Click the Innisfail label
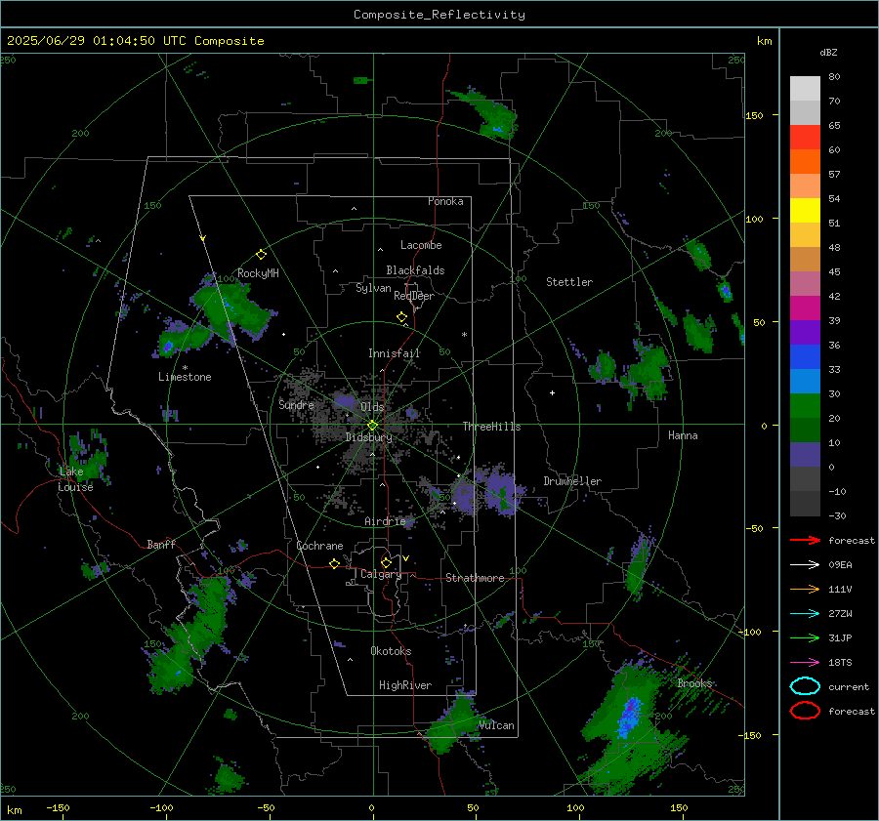Viewport: 879px width, 821px height. tap(394, 353)
